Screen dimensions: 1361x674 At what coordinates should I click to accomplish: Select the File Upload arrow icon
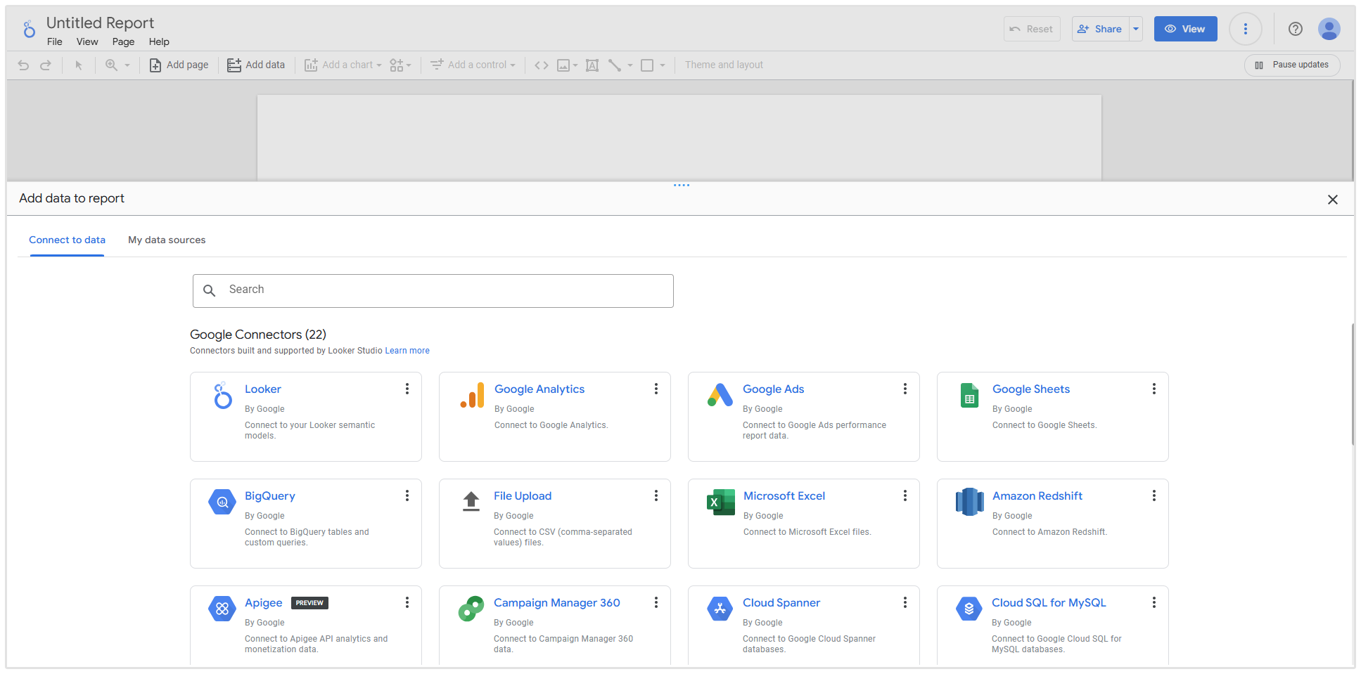pos(471,501)
